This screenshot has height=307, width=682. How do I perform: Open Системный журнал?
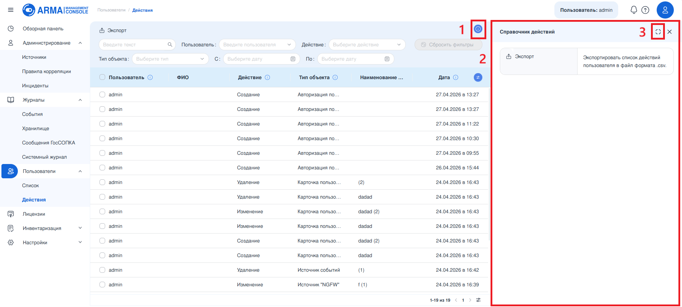coord(45,157)
